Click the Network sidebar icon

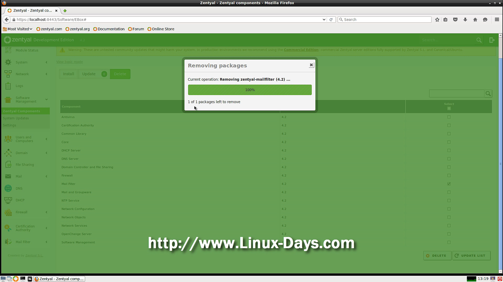click(x=8, y=74)
